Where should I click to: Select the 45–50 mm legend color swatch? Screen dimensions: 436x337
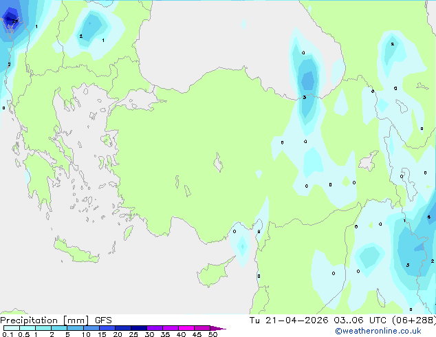tap(202, 328)
